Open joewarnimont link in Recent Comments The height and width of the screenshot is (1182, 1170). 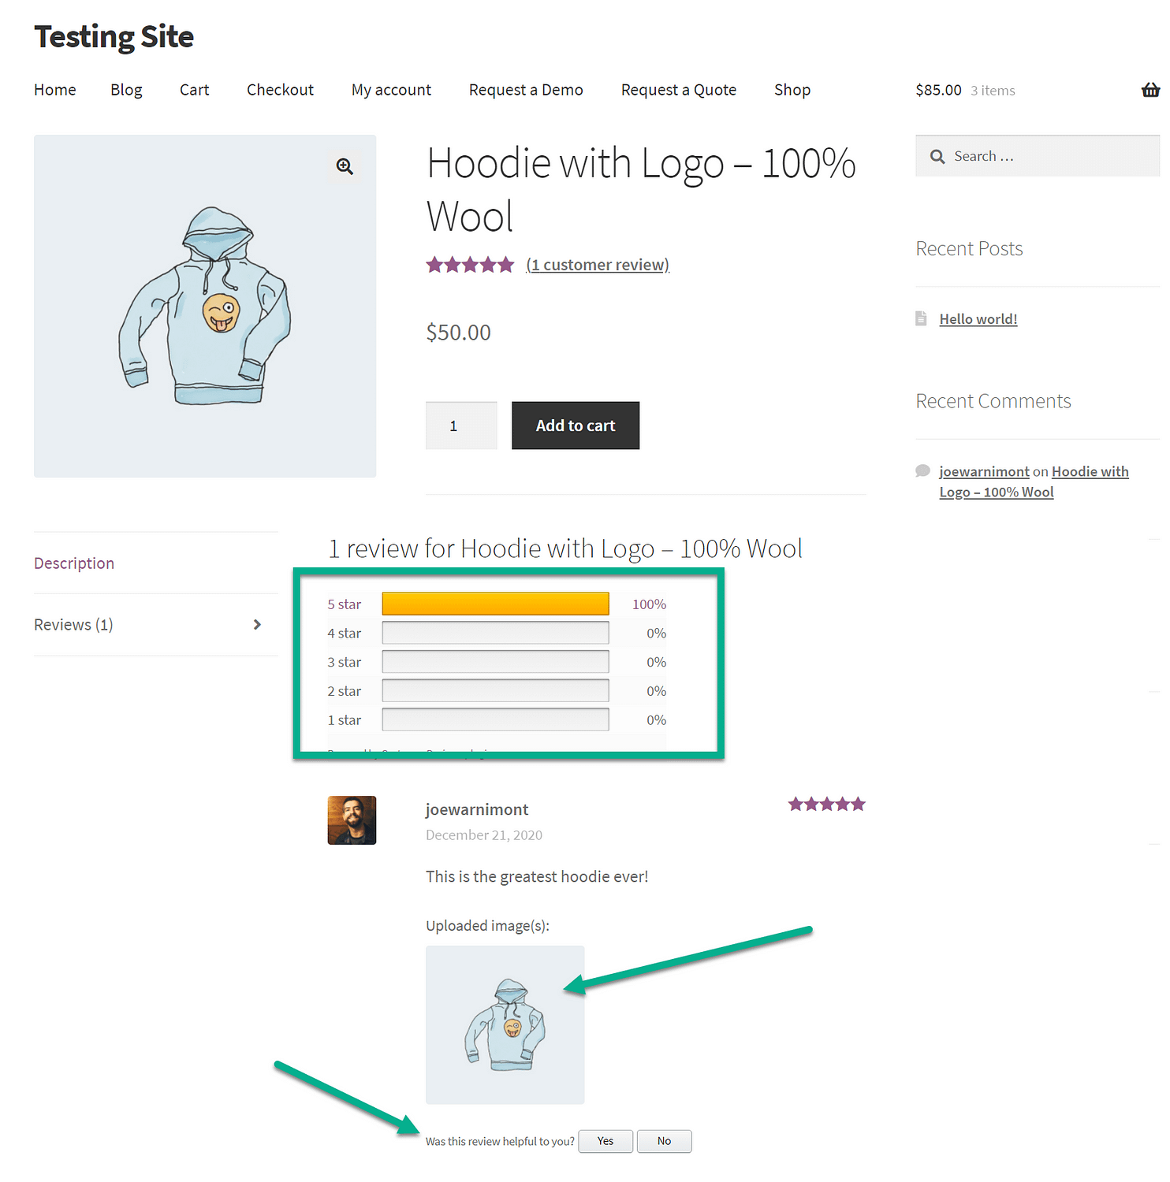(x=984, y=471)
